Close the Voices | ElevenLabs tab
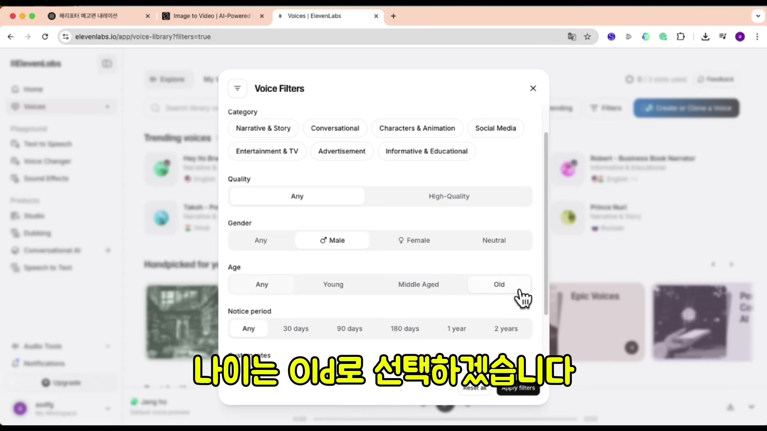The width and height of the screenshot is (767, 431). (x=376, y=16)
